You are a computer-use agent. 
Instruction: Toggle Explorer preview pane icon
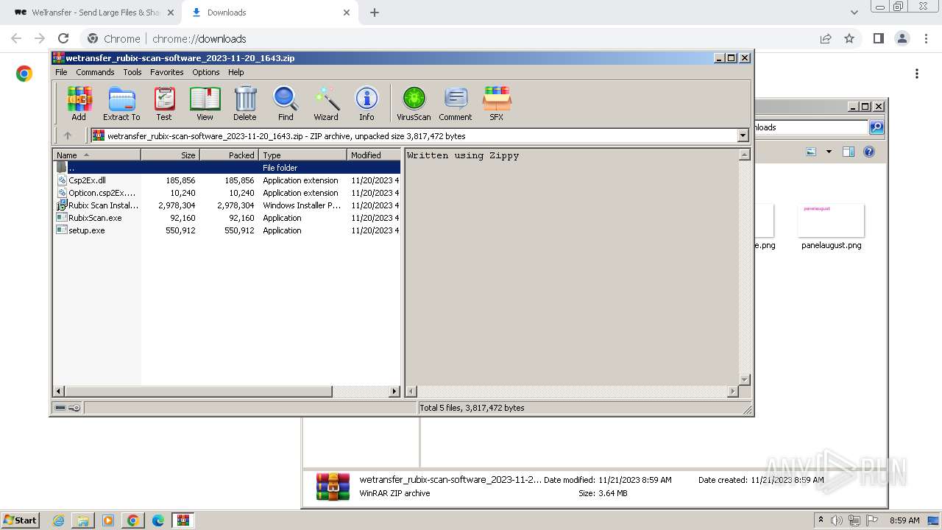click(x=848, y=152)
